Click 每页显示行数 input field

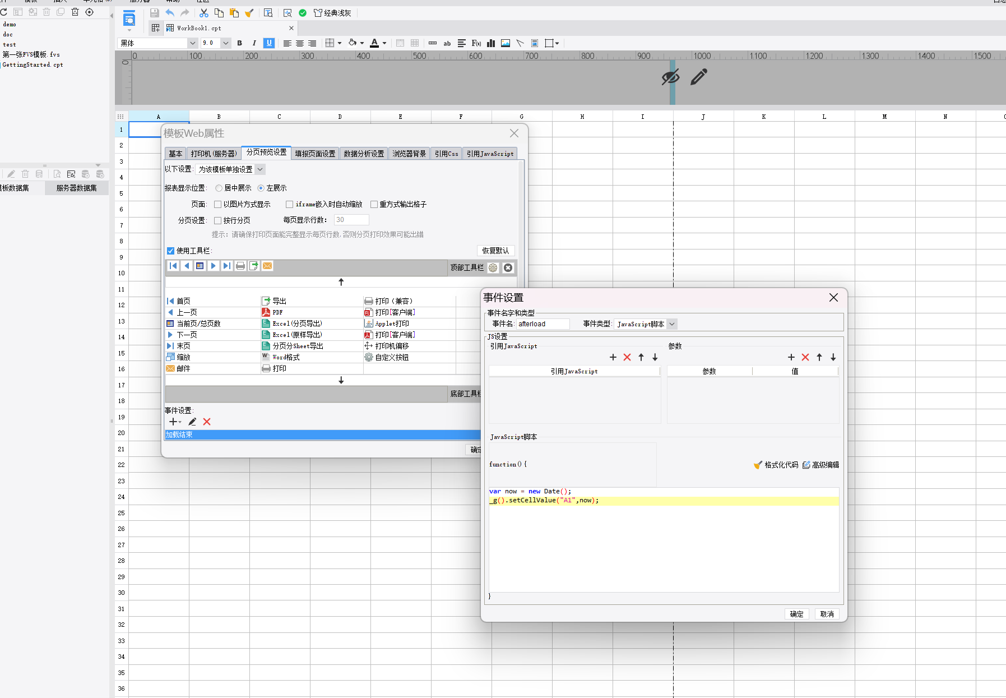(351, 220)
